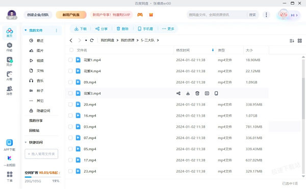The width and height of the screenshot is (306, 189).
Task: Click the video icon of 09.mp4
Action: pos(78,82)
